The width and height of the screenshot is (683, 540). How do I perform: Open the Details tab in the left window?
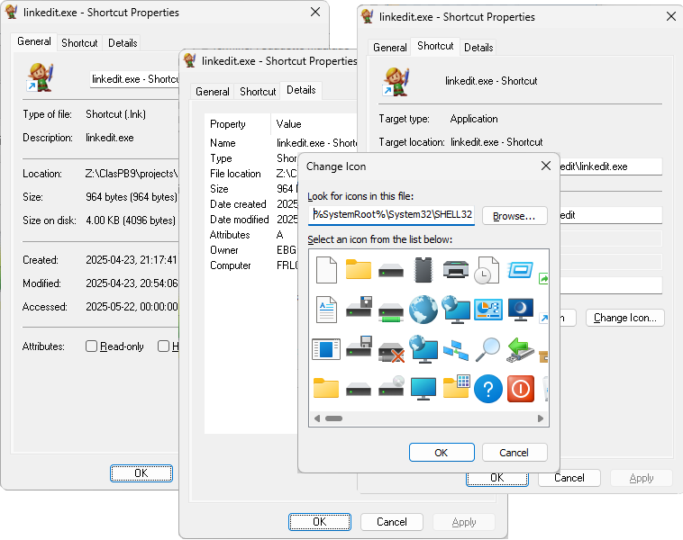(x=123, y=43)
